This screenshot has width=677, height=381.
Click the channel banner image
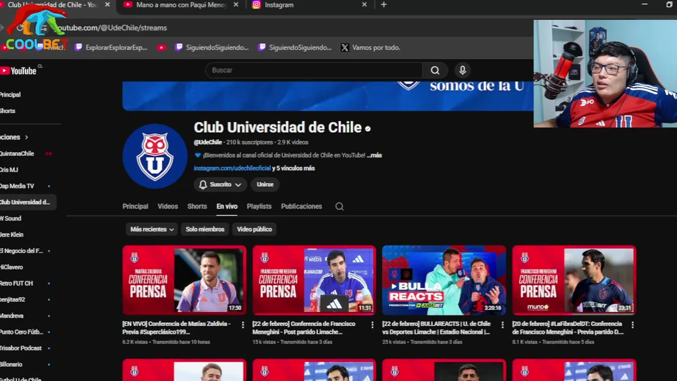click(x=328, y=96)
